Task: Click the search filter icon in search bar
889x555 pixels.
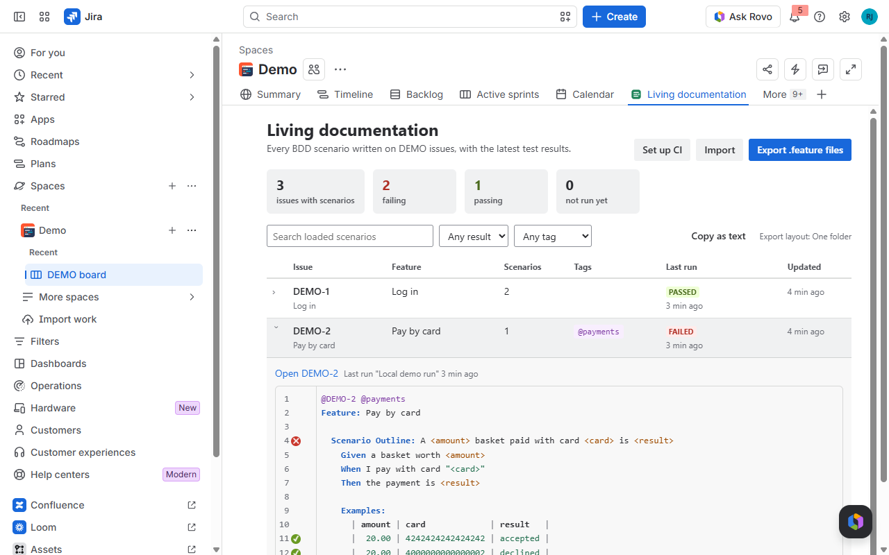Action: (565, 17)
